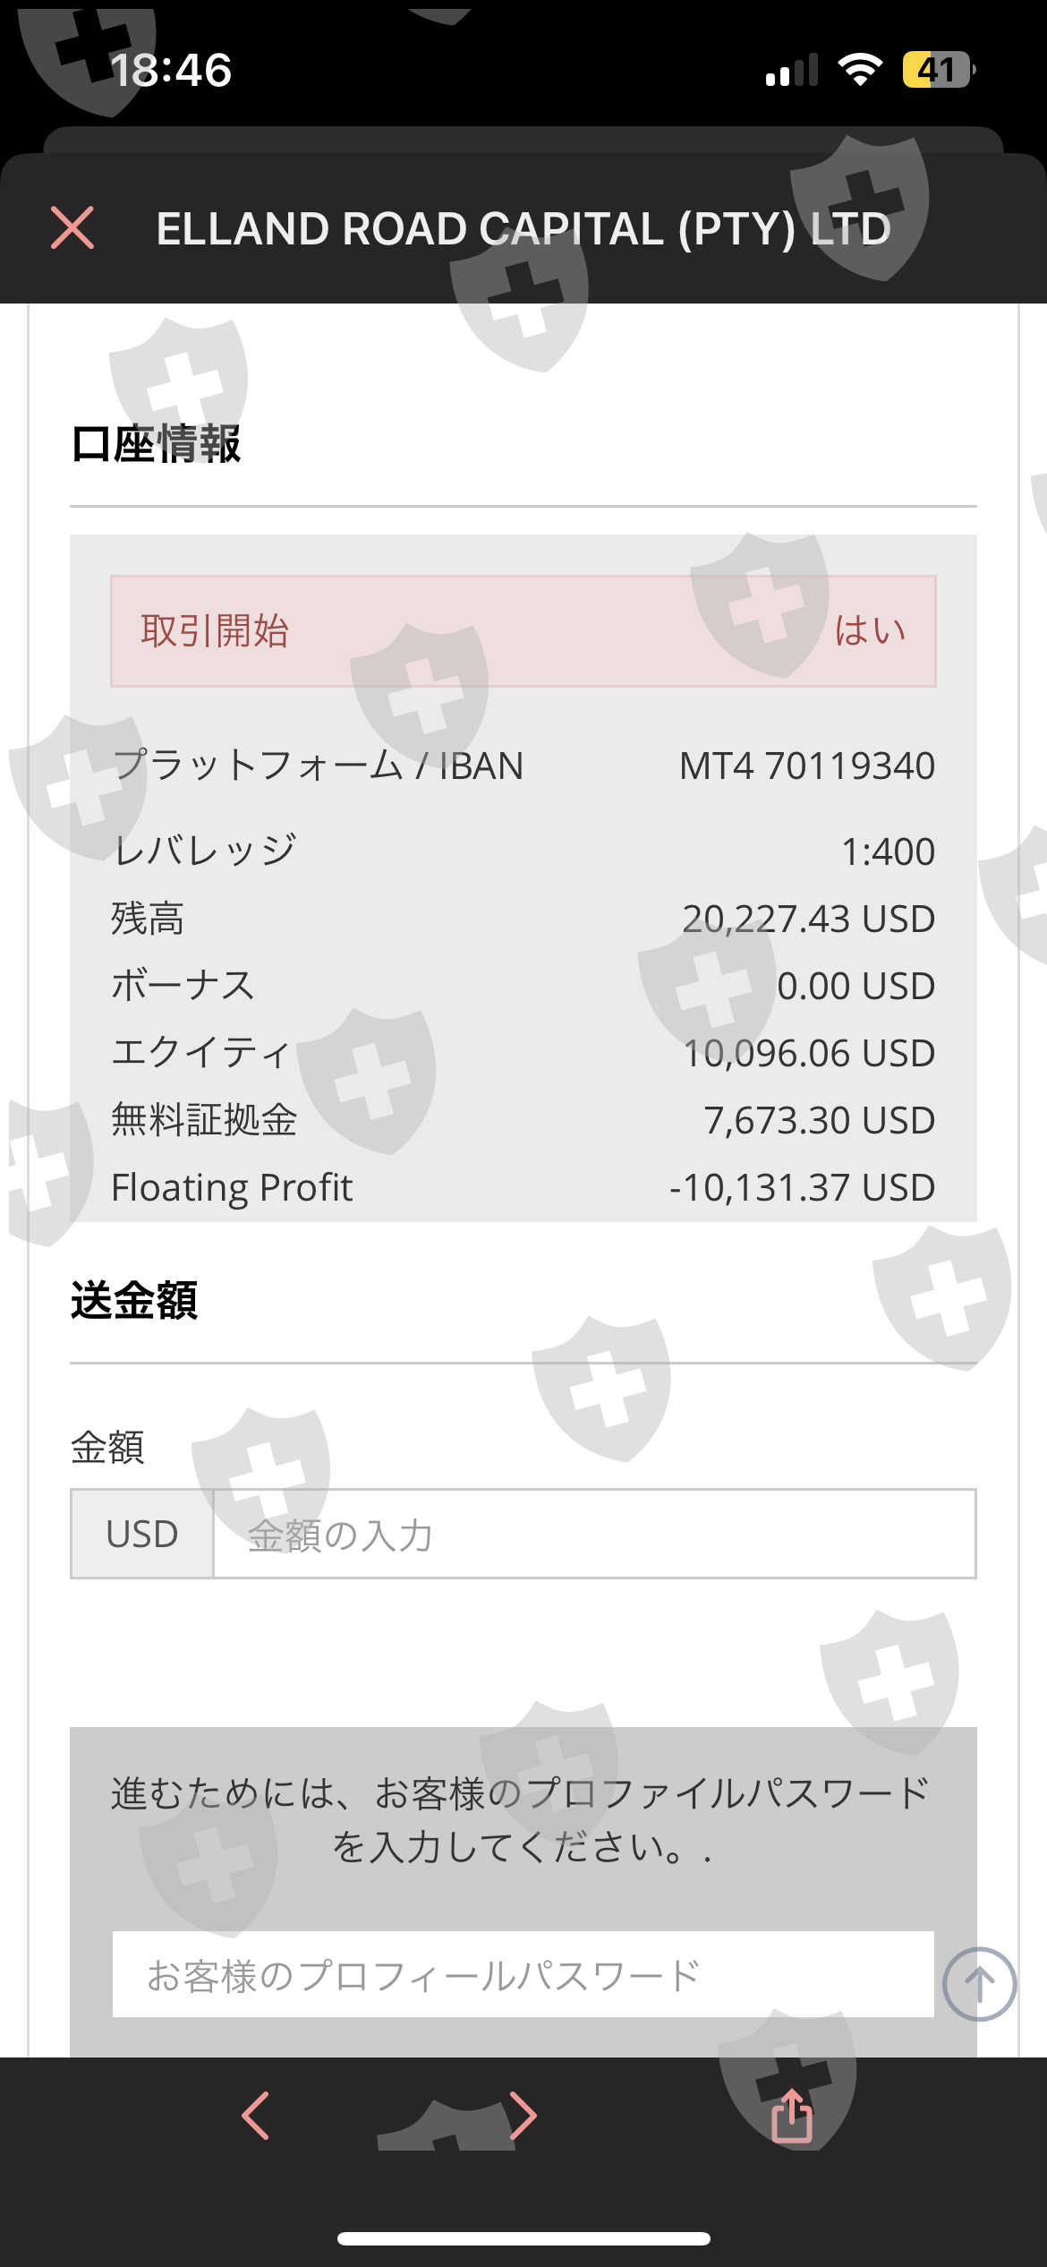1047x2267 pixels.
Task: Tap the 送金額 section heading
Action: tap(134, 1300)
